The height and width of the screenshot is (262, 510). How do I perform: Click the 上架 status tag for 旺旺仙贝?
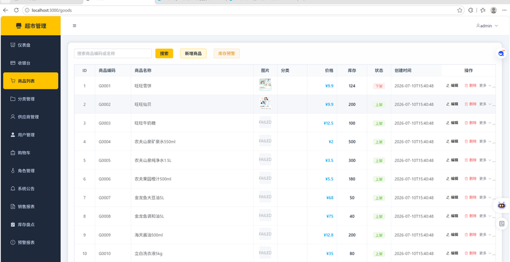point(379,105)
